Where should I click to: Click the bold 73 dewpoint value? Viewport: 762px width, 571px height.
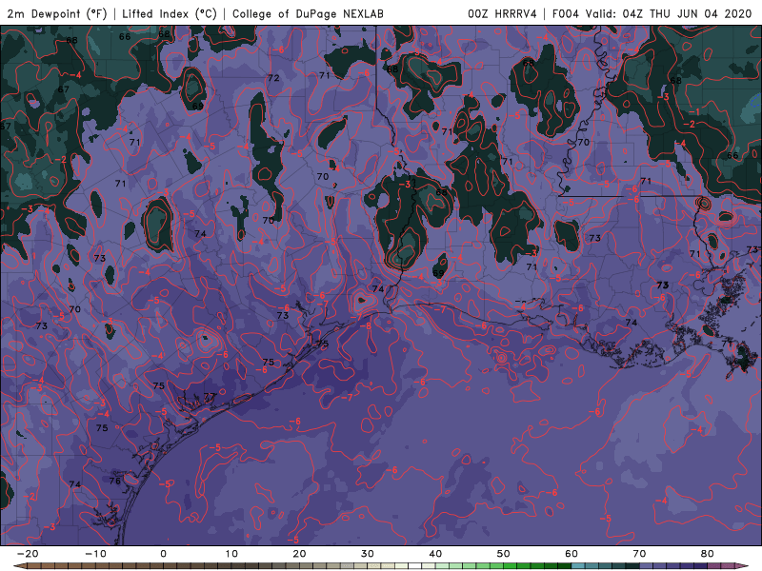coord(662,285)
